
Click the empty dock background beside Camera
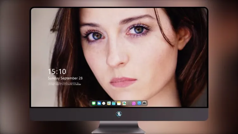(147, 103)
